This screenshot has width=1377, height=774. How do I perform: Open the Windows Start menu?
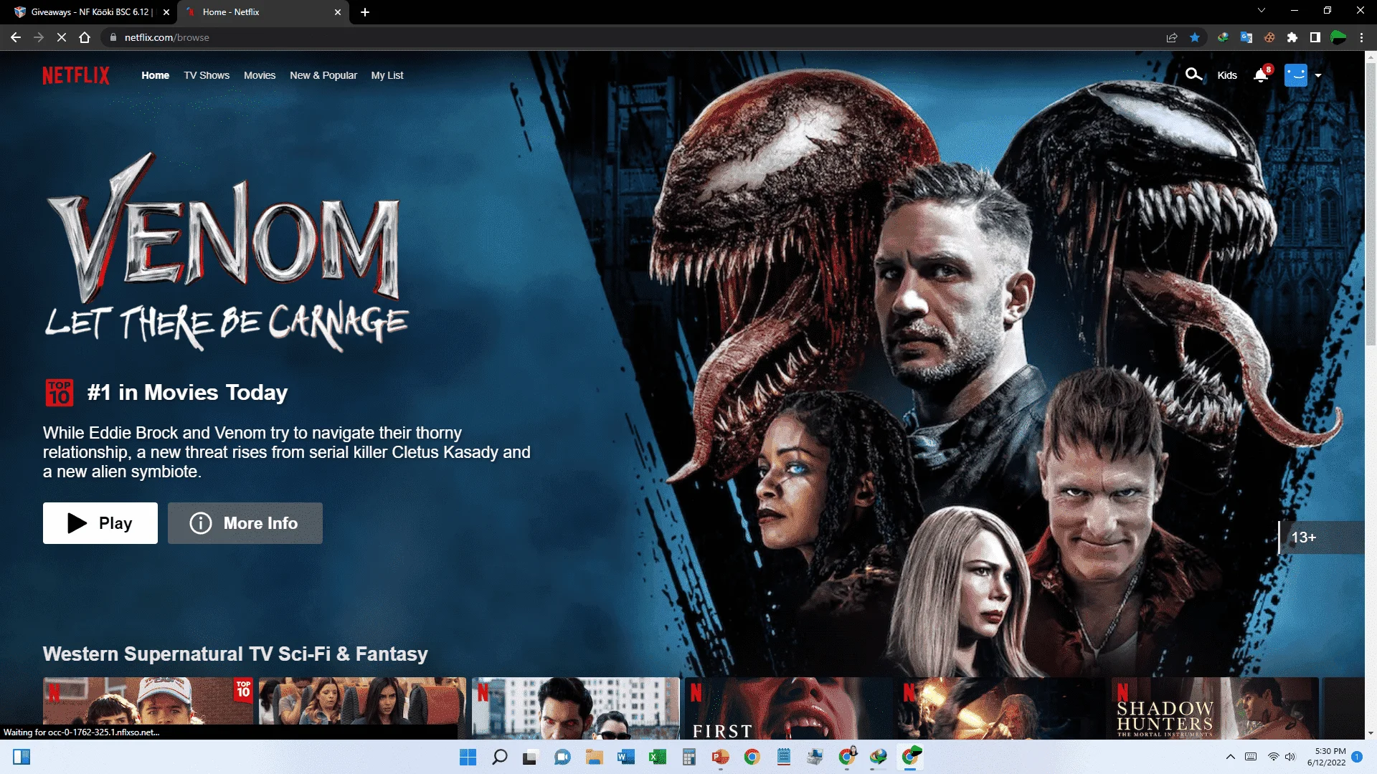coord(468,757)
